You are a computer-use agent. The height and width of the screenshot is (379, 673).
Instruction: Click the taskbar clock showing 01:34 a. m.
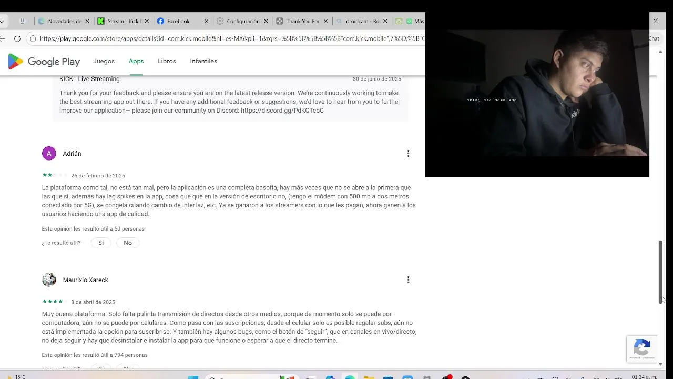[x=644, y=377]
